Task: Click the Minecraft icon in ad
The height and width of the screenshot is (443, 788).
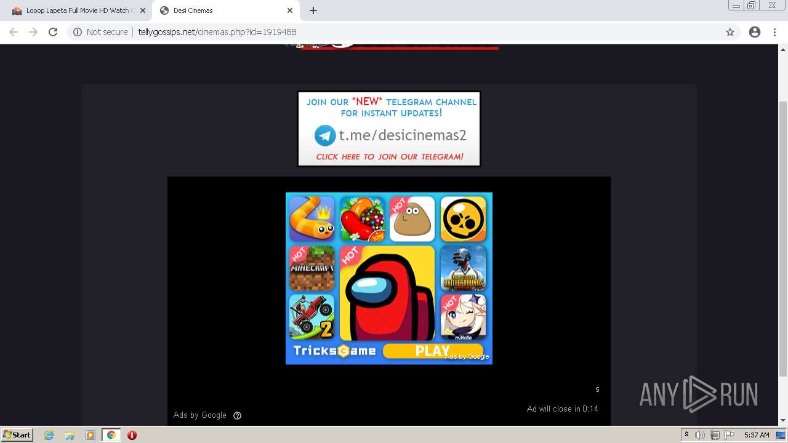Action: coord(312,268)
